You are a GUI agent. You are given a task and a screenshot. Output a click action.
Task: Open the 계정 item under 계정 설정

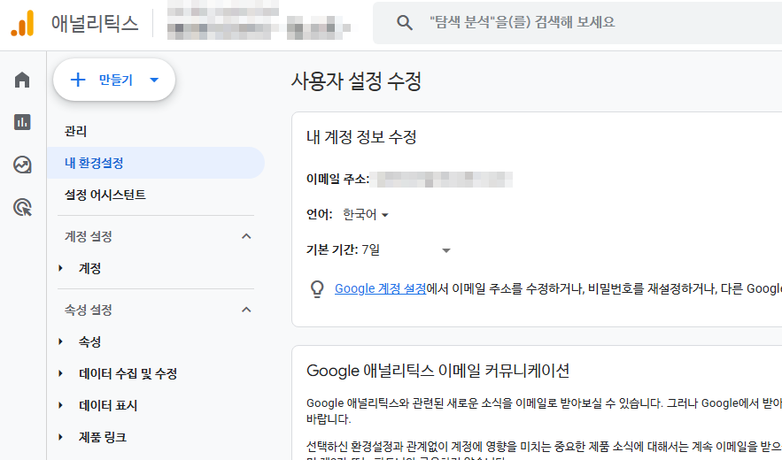click(89, 269)
